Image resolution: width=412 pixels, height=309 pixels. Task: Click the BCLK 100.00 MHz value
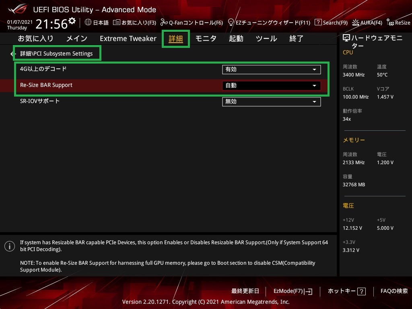point(356,97)
